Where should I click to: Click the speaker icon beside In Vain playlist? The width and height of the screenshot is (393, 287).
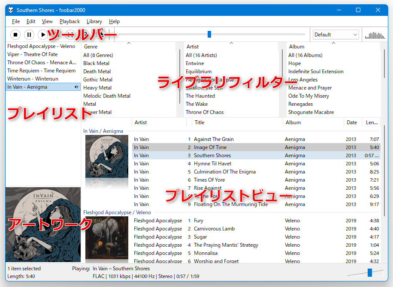coord(77,87)
